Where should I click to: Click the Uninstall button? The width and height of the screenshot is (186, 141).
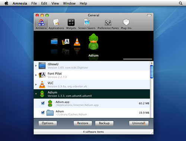pyautogui.click(x=139, y=123)
